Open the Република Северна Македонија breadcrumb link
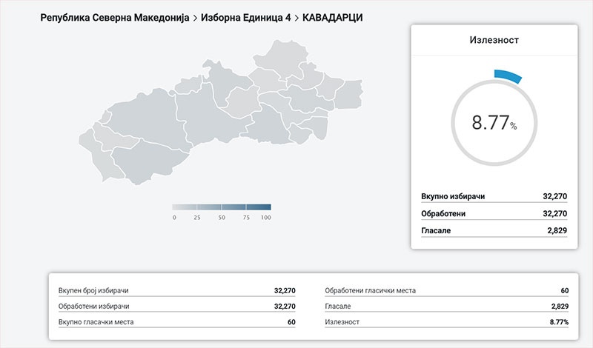This screenshot has height=348, width=593. click(x=115, y=18)
